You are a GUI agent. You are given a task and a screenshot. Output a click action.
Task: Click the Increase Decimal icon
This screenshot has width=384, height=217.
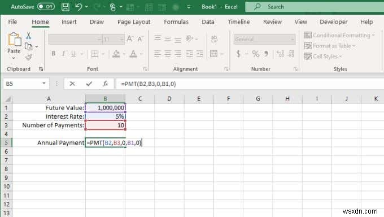coord(280,54)
